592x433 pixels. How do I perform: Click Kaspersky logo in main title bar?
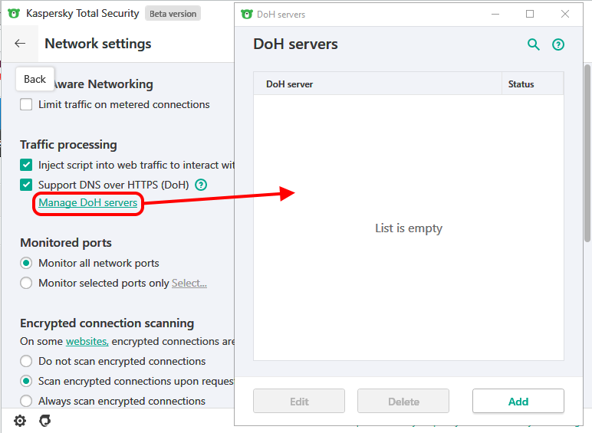click(14, 14)
